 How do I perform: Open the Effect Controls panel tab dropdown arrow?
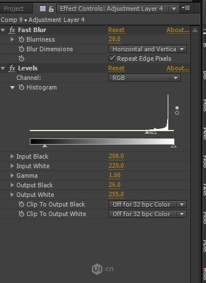coord(174,8)
